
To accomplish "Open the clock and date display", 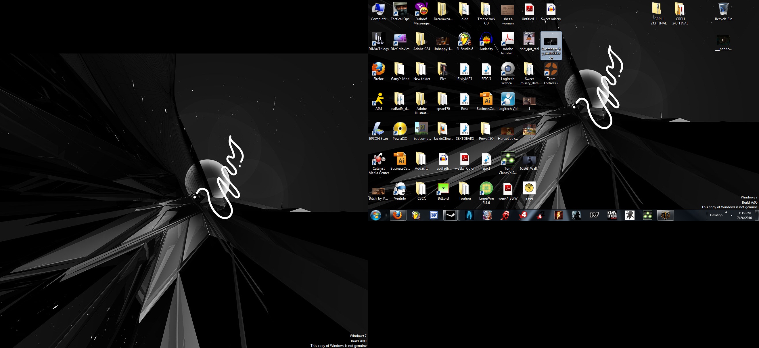I will pos(744,215).
